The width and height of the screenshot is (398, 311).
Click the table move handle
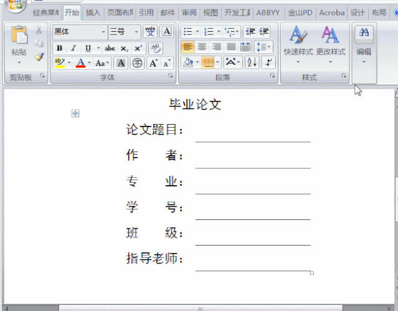[x=75, y=113]
